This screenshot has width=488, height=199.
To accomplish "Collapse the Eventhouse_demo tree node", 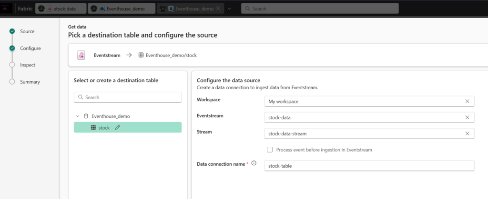I will coord(78,116).
